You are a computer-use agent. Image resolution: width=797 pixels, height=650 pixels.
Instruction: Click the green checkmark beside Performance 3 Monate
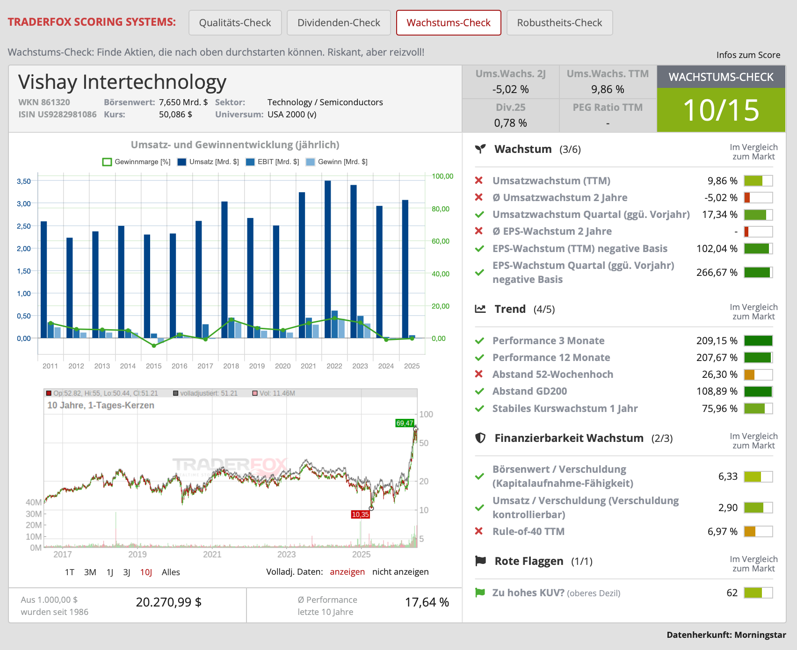pyautogui.click(x=479, y=341)
